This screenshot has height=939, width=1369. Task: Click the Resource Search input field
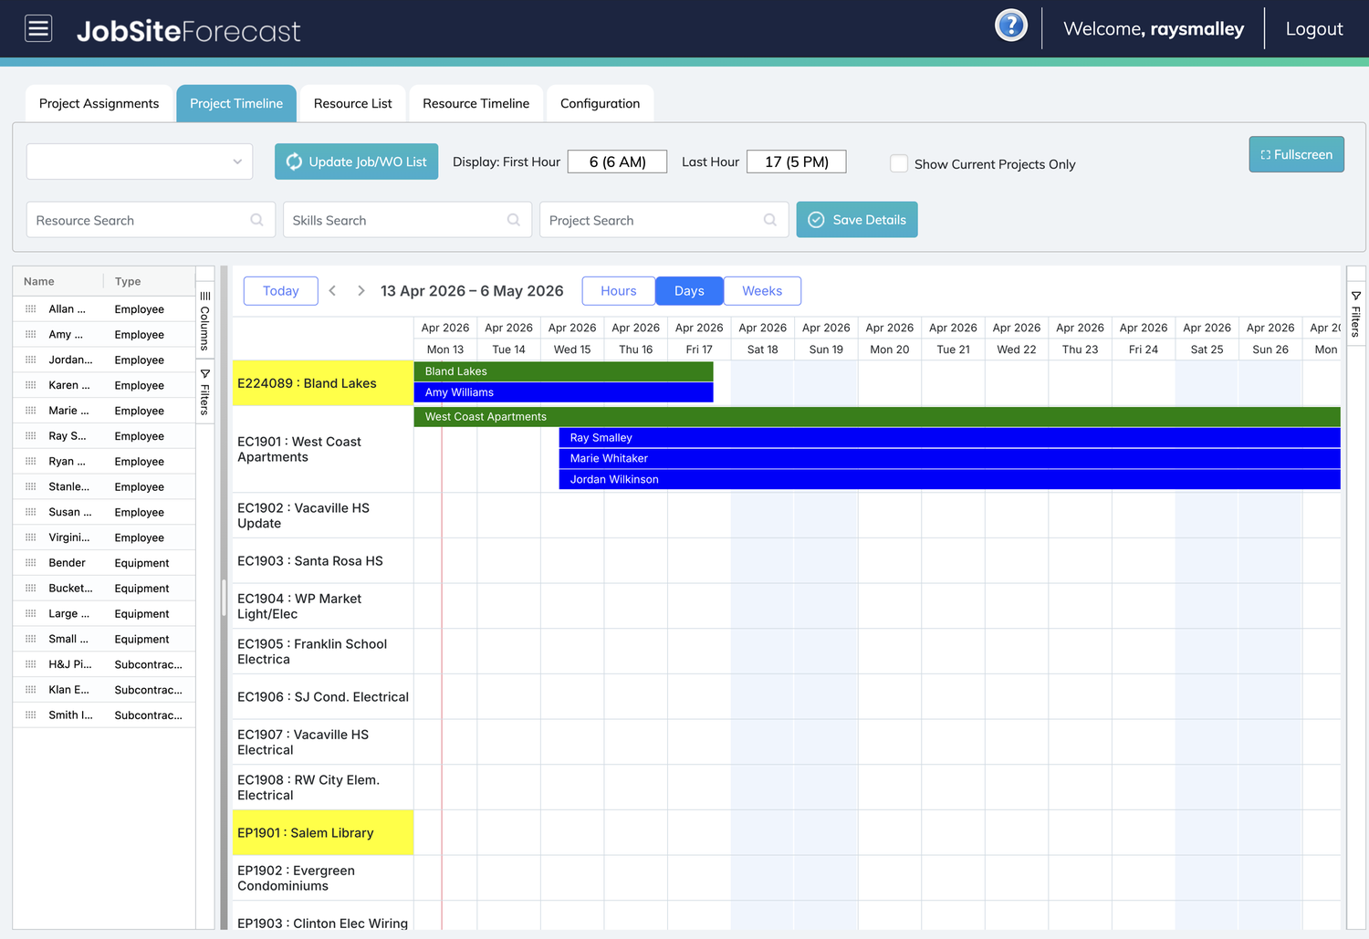tap(151, 220)
